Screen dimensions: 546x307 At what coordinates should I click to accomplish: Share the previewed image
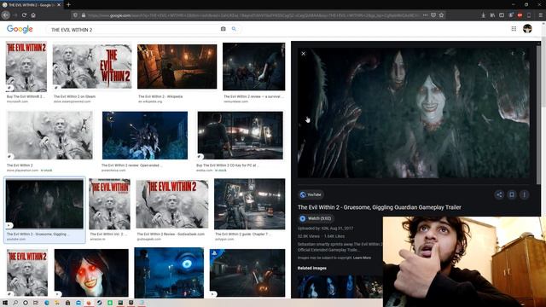(x=499, y=194)
